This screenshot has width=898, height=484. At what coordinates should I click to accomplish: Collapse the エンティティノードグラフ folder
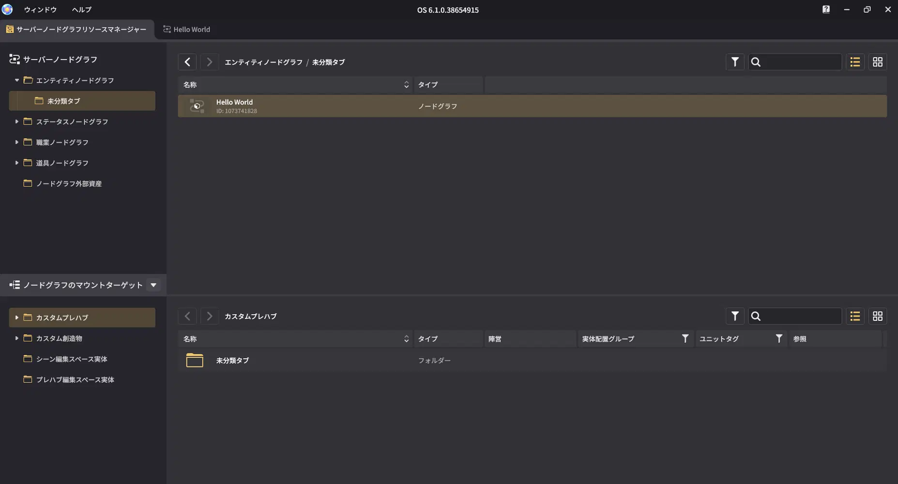16,80
